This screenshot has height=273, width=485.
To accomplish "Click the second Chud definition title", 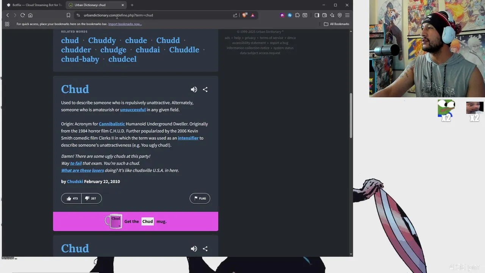I will 75,248.
